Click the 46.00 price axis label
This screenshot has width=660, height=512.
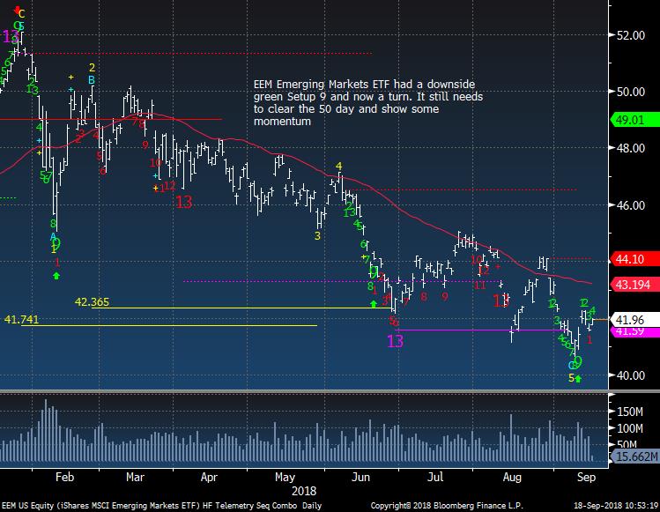631,205
